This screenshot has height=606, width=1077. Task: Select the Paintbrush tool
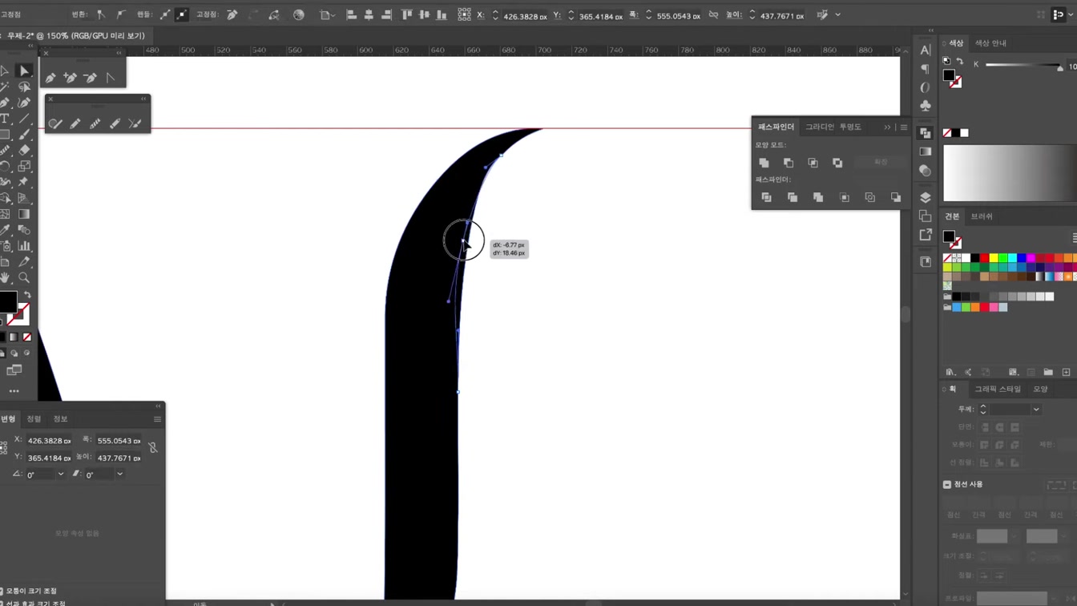click(x=24, y=135)
